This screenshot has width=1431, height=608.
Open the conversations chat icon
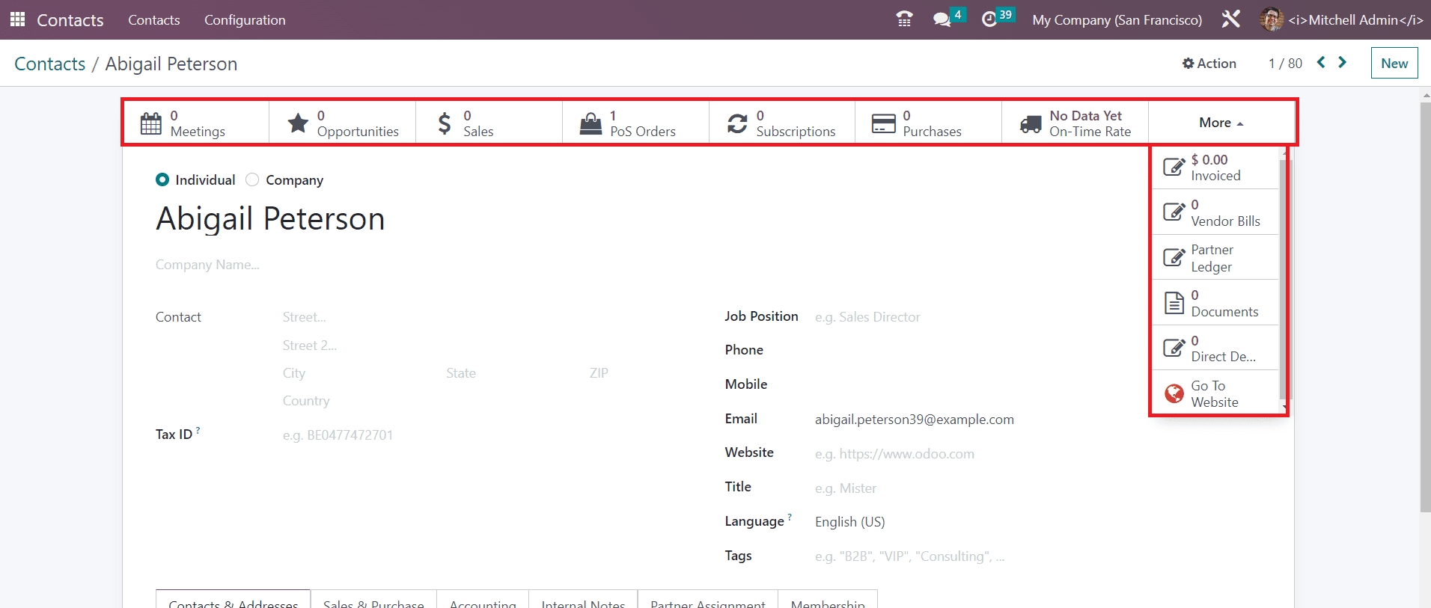[x=942, y=19]
